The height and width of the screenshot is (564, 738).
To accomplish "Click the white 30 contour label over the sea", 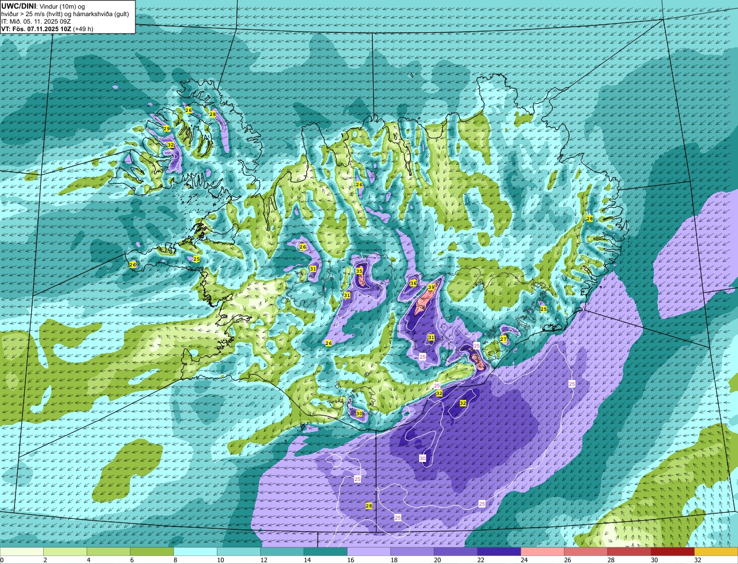I will tap(423, 458).
